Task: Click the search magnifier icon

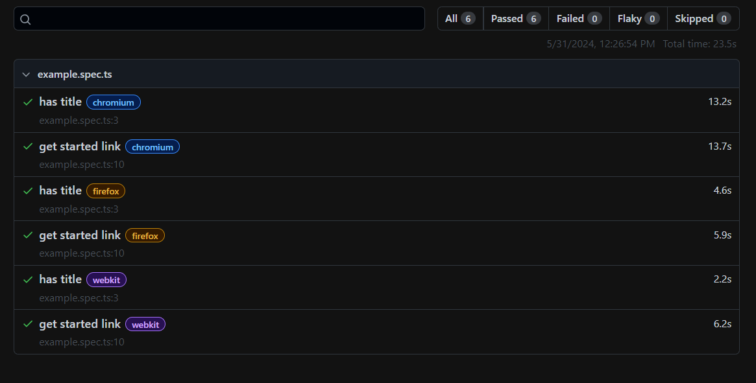Action: tap(25, 19)
